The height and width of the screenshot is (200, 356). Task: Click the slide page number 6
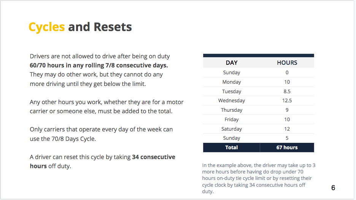pyautogui.click(x=333, y=188)
